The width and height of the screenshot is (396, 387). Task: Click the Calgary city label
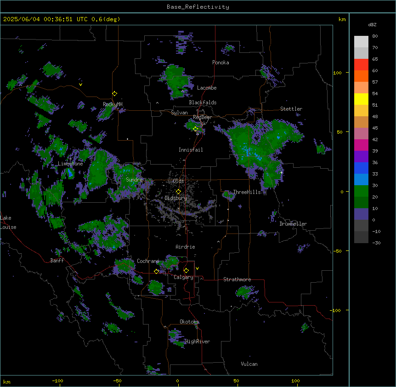(184, 277)
